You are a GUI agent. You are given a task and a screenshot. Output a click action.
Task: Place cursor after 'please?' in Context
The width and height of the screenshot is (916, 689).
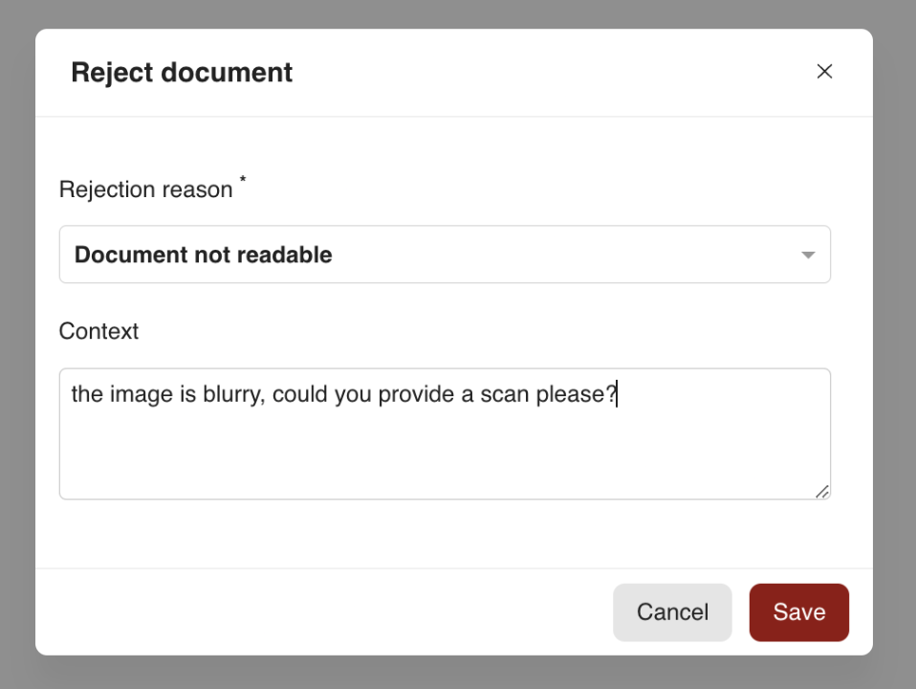(618, 393)
